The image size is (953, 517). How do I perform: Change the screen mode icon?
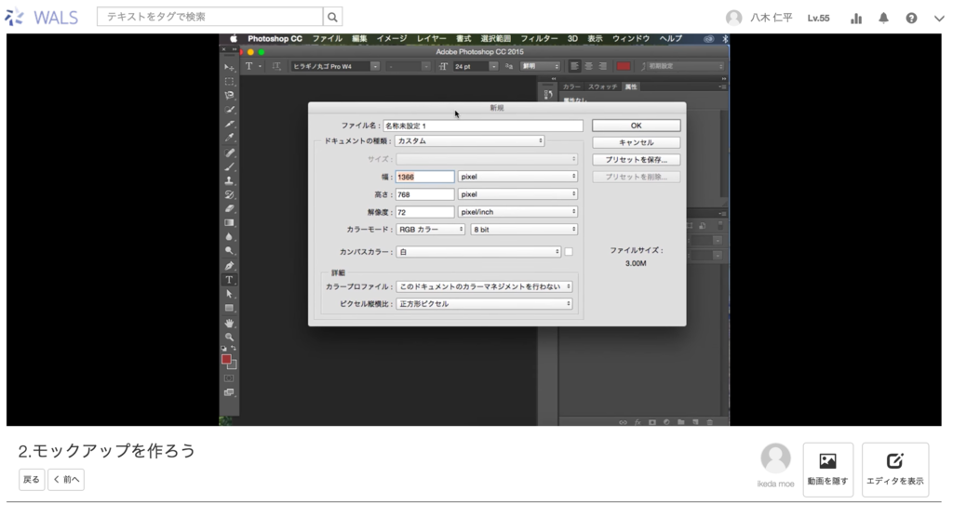tap(229, 392)
